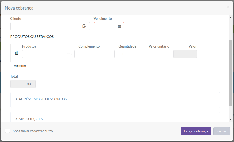Click the Fechar button
This screenshot has height=142, width=234.
pos(222,131)
